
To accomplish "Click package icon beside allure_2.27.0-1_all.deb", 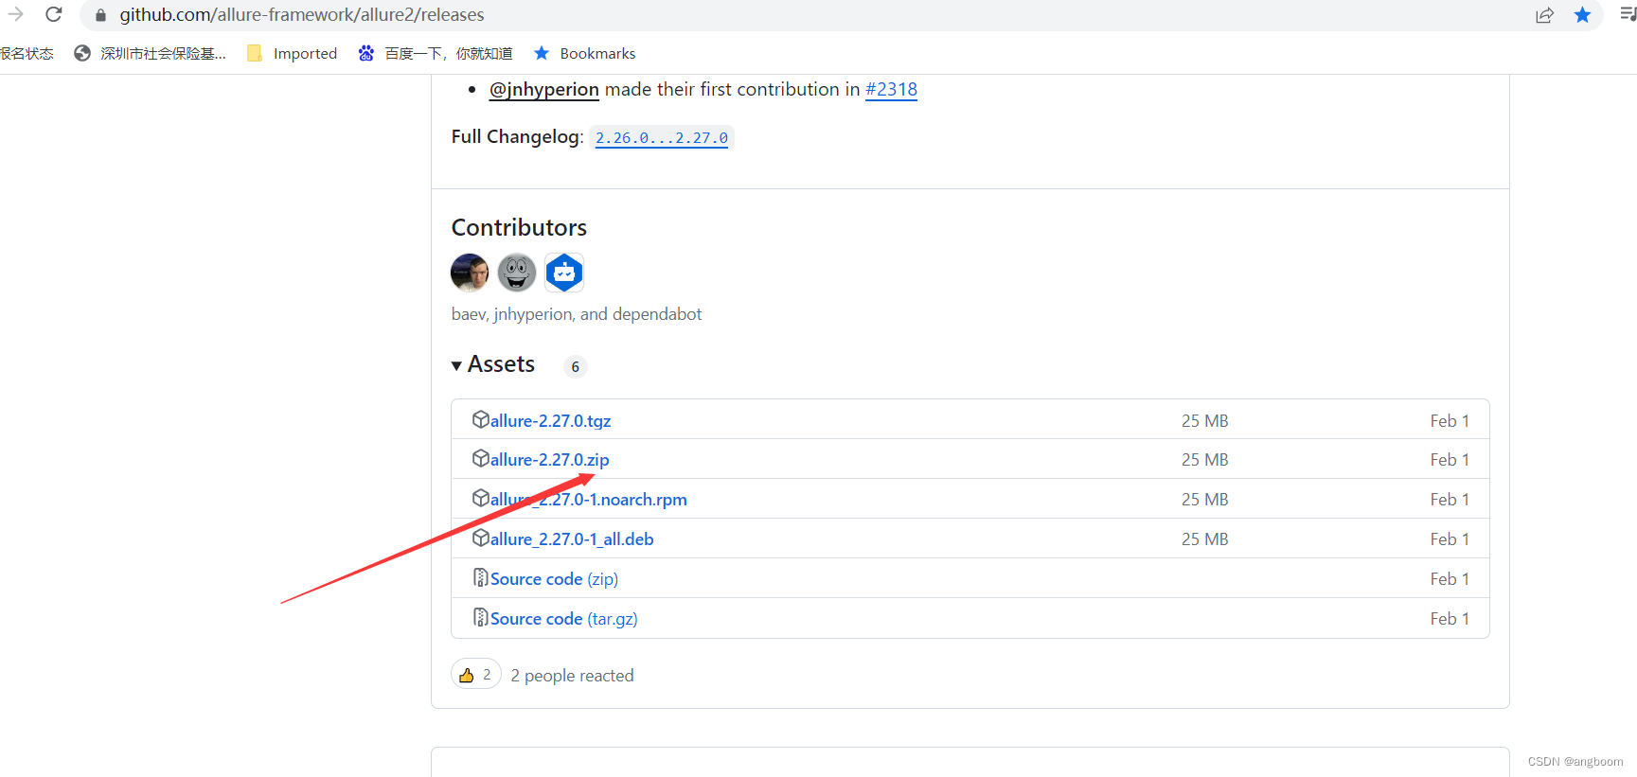I will point(481,538).
